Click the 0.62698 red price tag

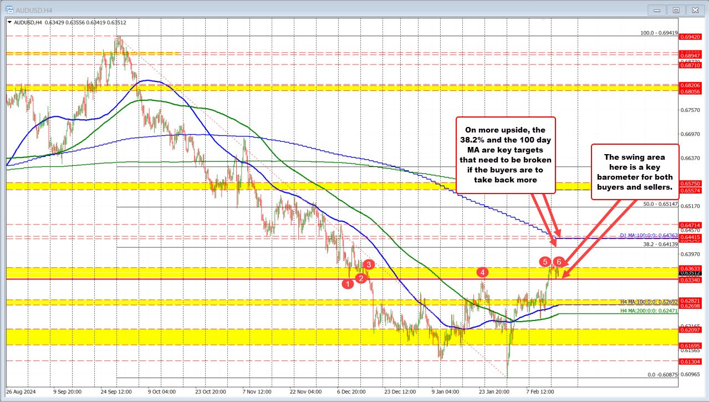point(691,306)
